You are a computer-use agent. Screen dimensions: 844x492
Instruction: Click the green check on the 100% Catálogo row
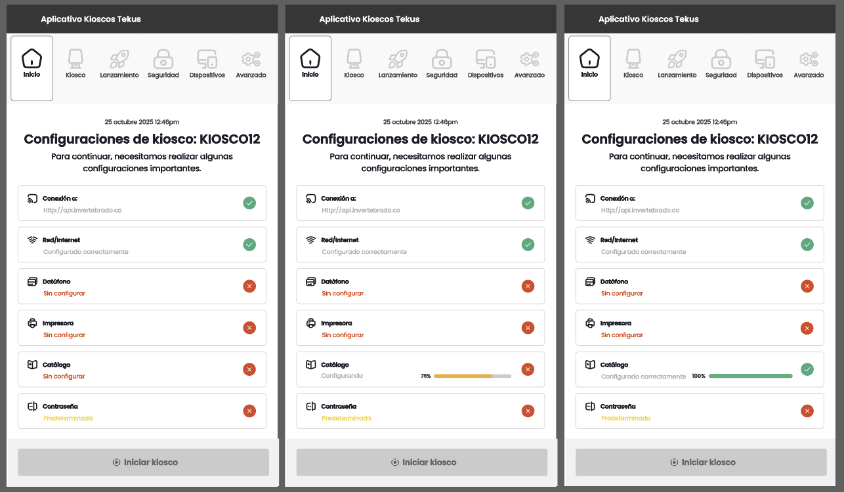coord(807,369)
